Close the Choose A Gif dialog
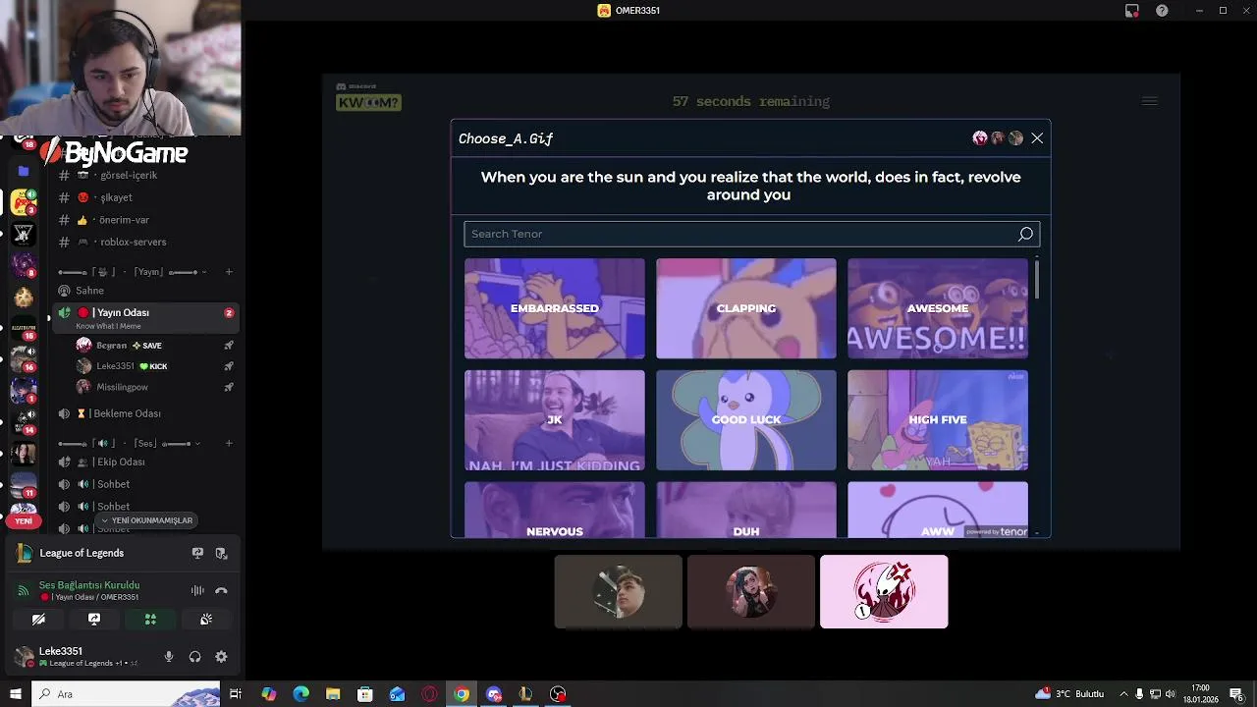1257x707 pixels. coord(1037,138)
